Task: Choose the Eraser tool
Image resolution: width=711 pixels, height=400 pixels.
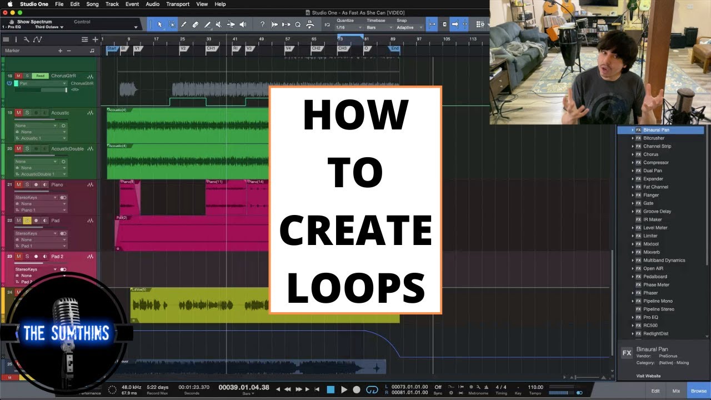Action: tap(195, 24)
